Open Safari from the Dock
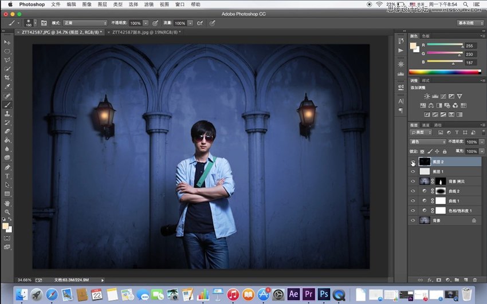Viewport: 487px width, 304px height. pos(52,294)
